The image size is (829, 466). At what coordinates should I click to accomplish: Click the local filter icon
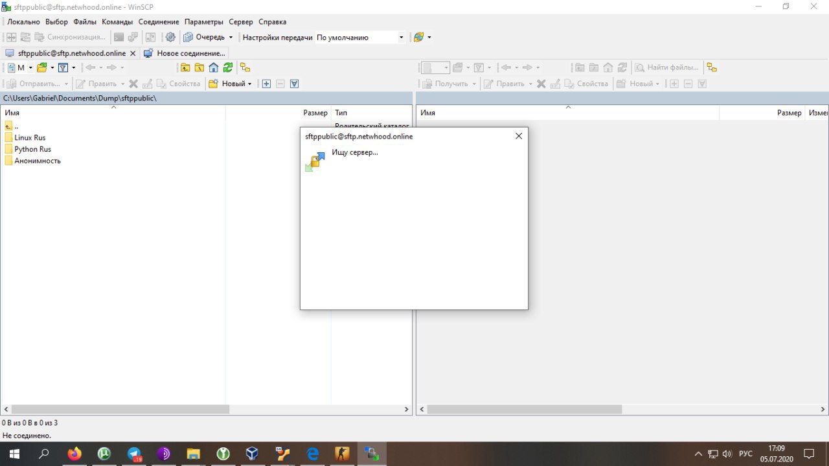click(63, 67)
